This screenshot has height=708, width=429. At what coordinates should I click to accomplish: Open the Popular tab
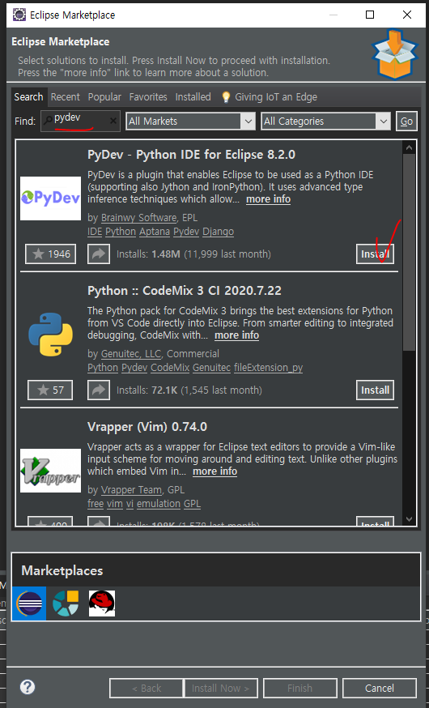(x=104, y=97)
